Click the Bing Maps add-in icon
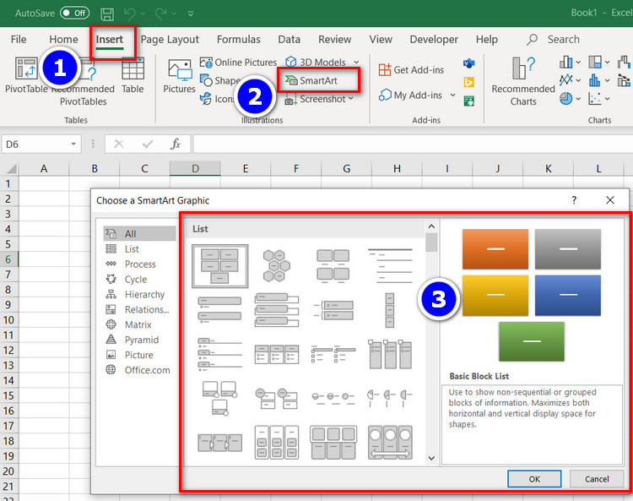The width and height of the screenshot is (633, 501). tap(468, 82)
